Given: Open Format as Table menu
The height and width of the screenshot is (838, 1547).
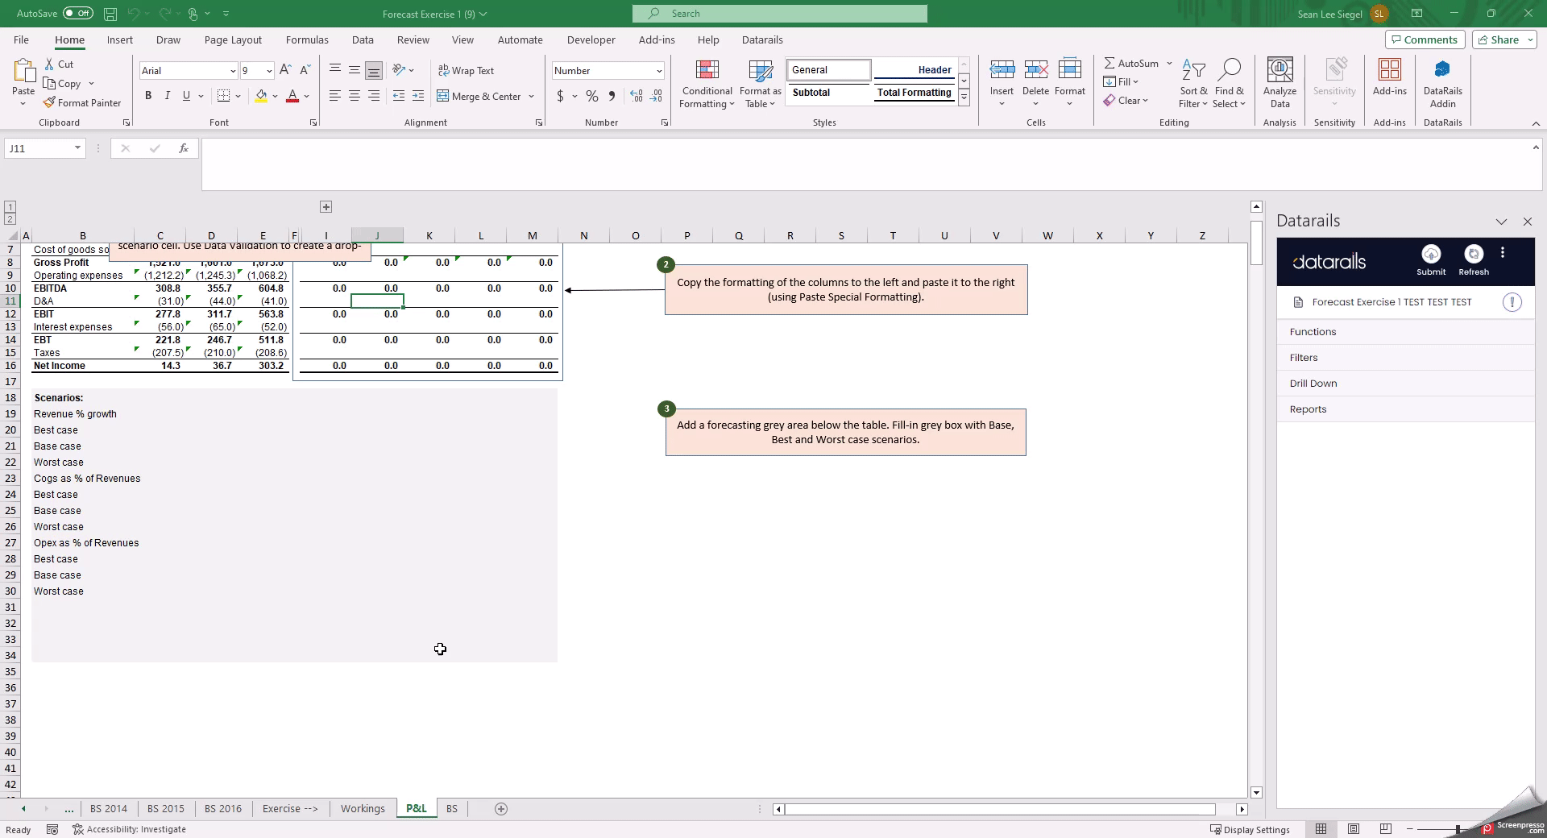Looking at the screenshot, I should [760, 84].
